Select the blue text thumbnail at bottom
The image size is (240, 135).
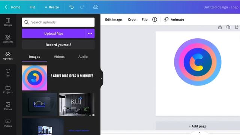[79, 130]
